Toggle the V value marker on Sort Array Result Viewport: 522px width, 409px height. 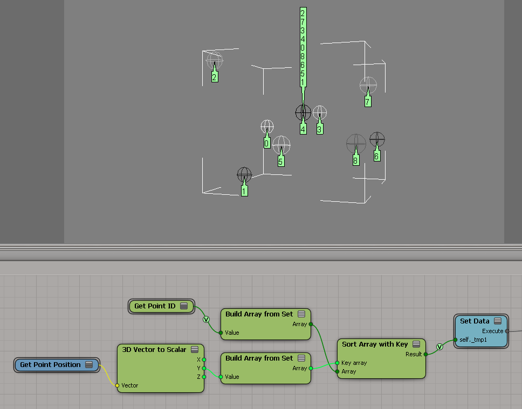(439, 347)
